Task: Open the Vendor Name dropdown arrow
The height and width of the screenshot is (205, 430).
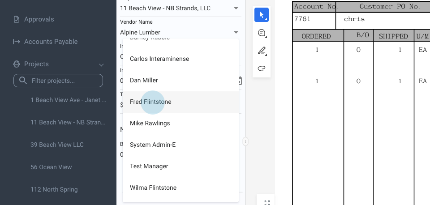Action: point(236,32)
